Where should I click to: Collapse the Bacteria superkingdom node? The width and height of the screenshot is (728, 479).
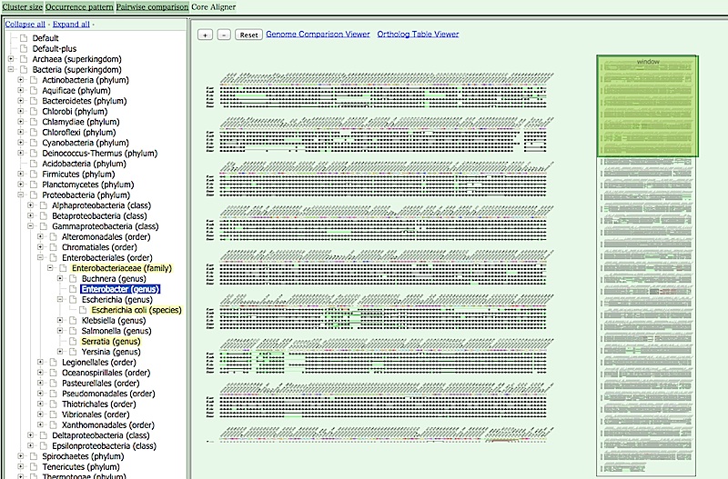click(x=11, y=69)
